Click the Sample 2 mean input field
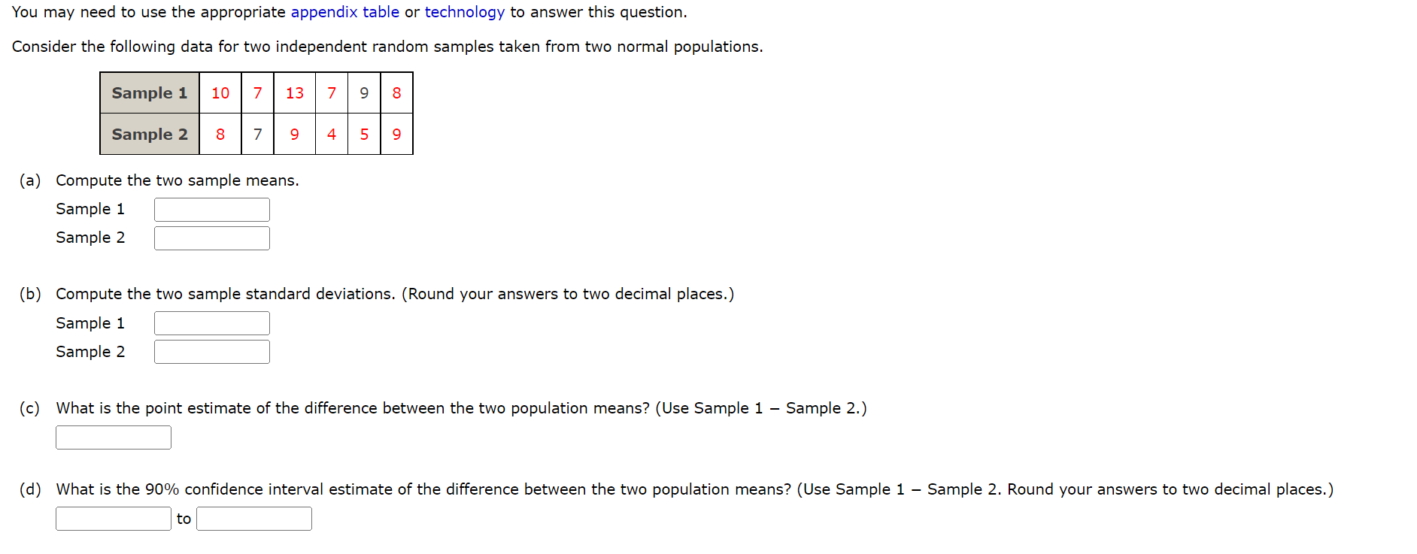1417x554 pixels. coord(211,238)
